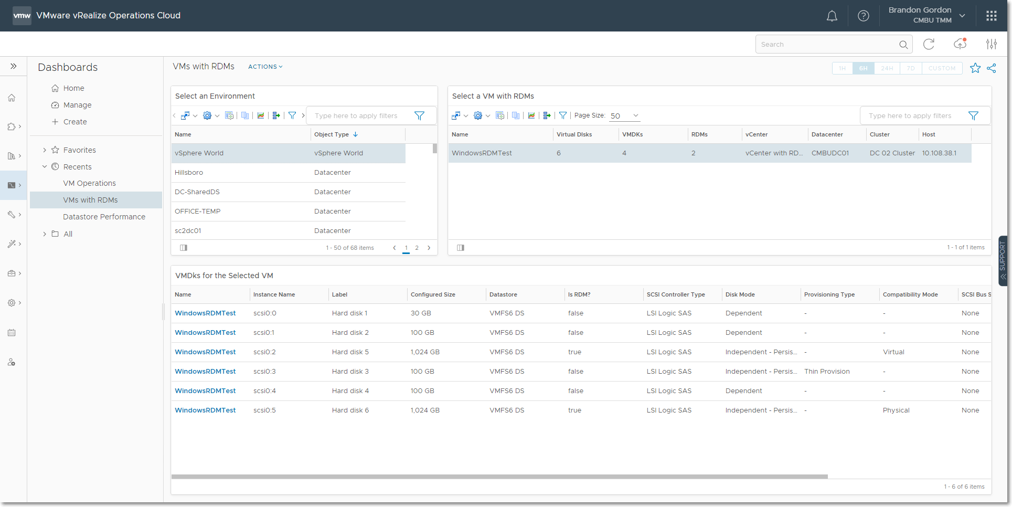Open the gear configure rail icon
This screenshot has height=507, width=1012.
12,303
